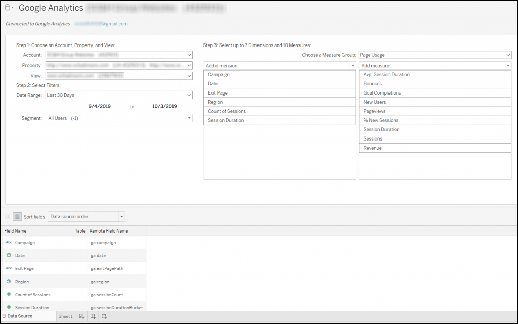Click the end date 10/3/2019

pos(164,106)
